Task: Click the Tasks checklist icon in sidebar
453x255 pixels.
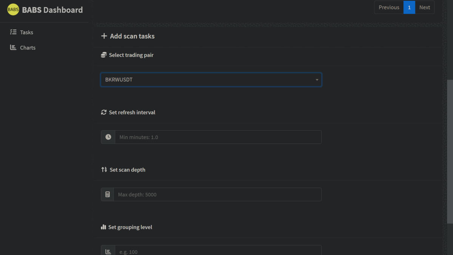Action: pyautogui.click(x=13, y=32)
